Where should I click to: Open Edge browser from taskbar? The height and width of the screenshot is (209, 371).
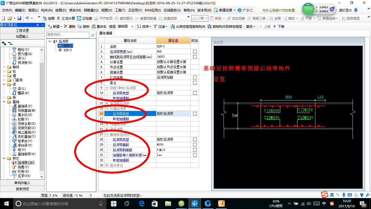[x=142, y=204]
